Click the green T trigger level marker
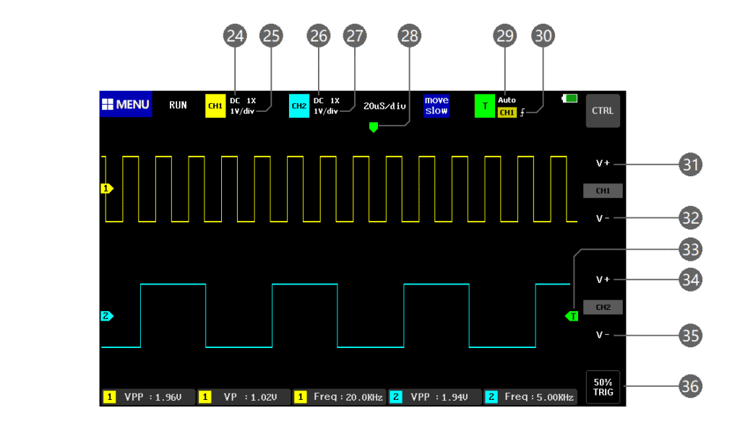 [572, 316]
